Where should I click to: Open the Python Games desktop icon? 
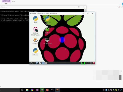(x=47, y=20)
